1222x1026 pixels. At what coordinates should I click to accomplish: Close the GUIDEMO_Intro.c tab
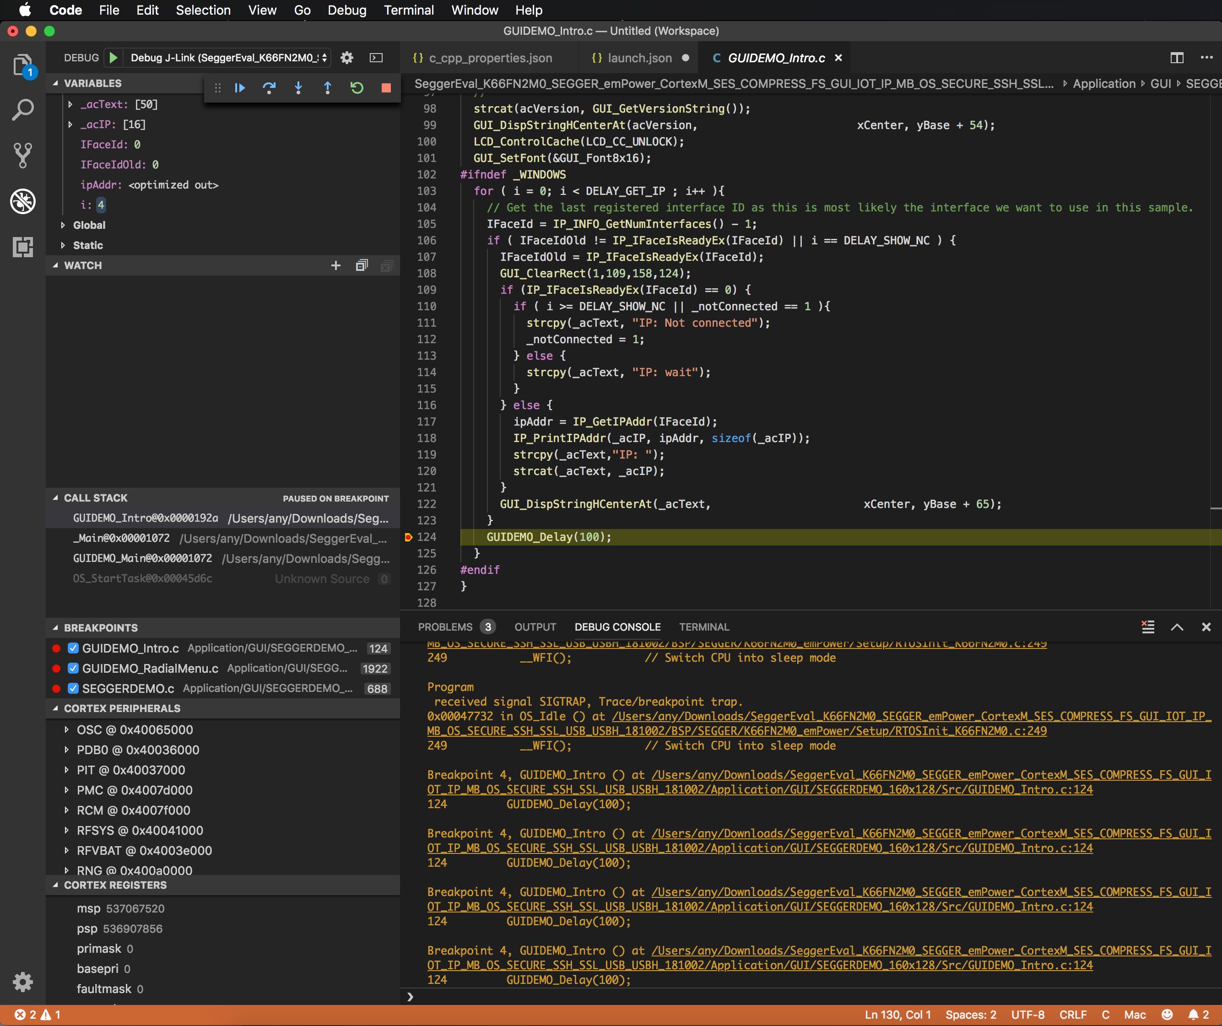pos(838,58)
